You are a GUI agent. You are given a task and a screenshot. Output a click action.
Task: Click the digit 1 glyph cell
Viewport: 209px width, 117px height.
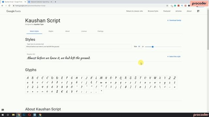tap(28, 87)
